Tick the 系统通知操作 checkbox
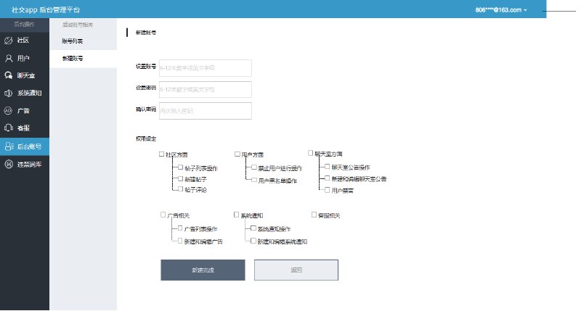581x311 pixels. coord(253,228)
